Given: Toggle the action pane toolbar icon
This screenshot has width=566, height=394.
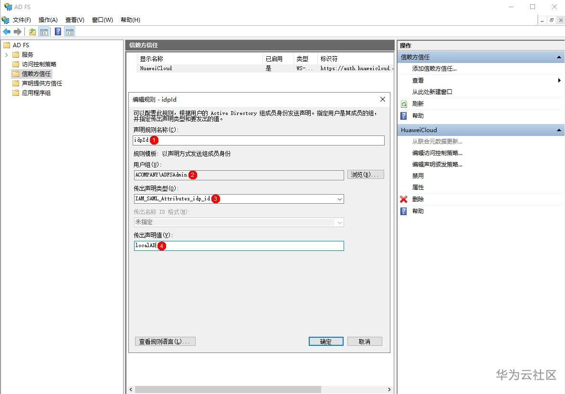Looking at the screenshot, I should (x=70, y=32).
